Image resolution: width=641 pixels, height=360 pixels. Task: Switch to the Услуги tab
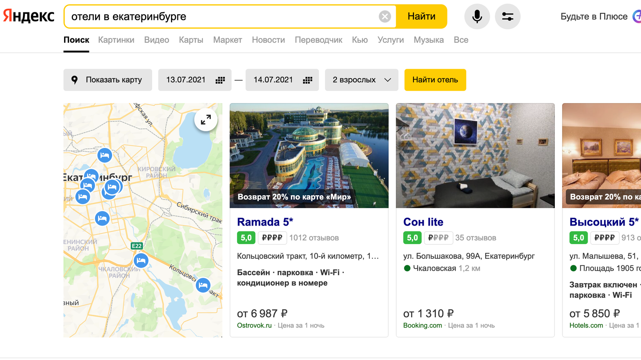click(x=391, y=40)
